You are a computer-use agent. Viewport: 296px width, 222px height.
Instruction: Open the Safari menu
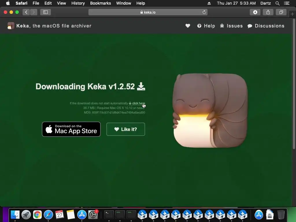(x=21, y=3)
